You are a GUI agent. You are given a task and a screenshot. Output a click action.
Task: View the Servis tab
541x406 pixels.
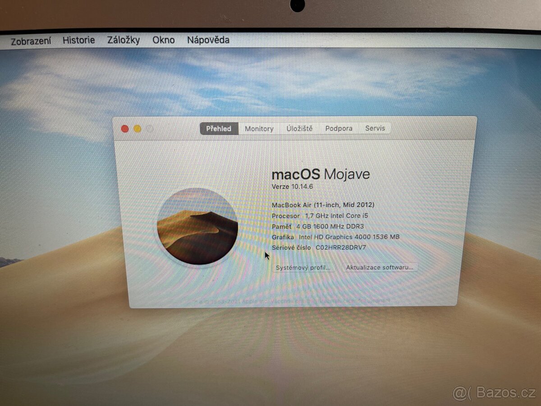(375, 129)
